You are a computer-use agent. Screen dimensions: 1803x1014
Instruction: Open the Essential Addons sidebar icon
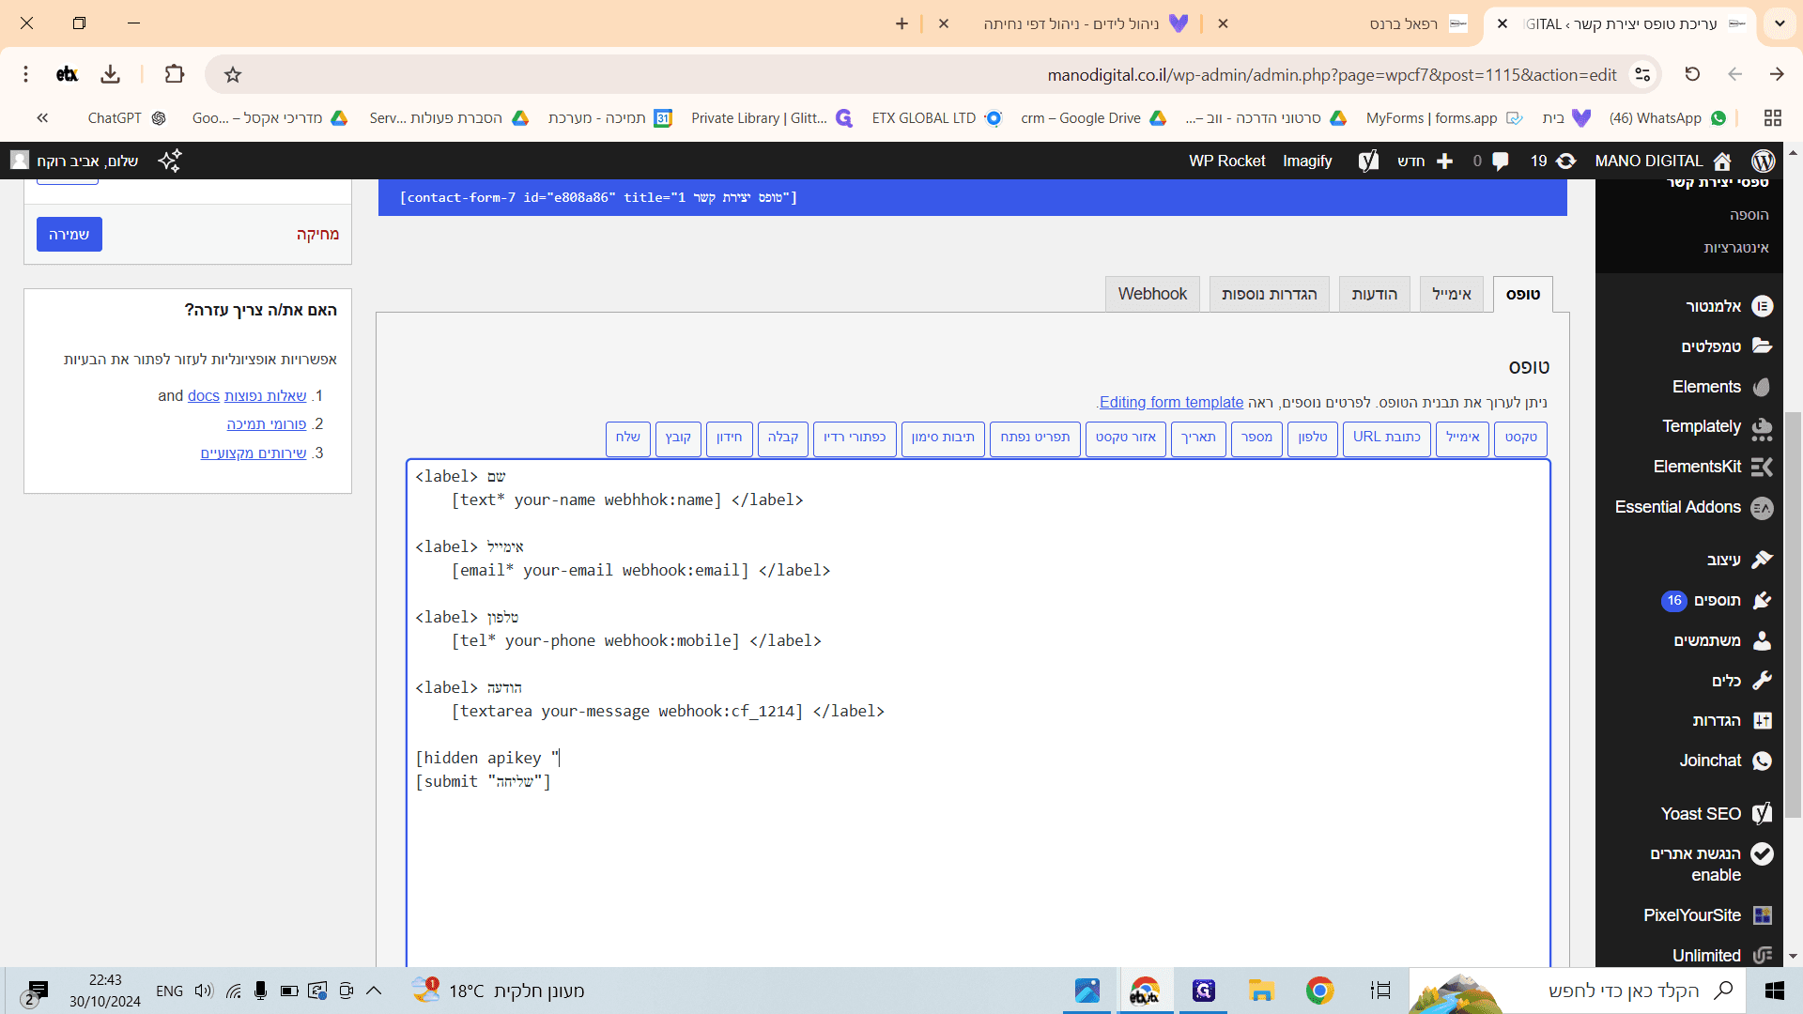point(1763,507)
